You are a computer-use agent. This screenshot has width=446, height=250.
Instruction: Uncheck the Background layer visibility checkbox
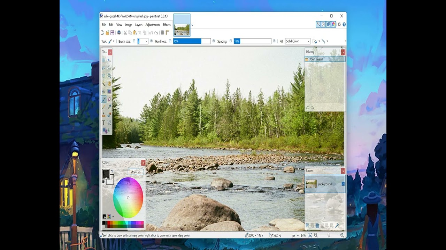343,184
